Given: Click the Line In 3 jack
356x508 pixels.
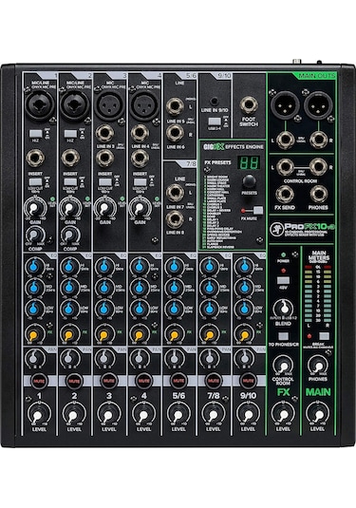Looking at the screenshot, I should pyautogui.click(x=105, y=134).
